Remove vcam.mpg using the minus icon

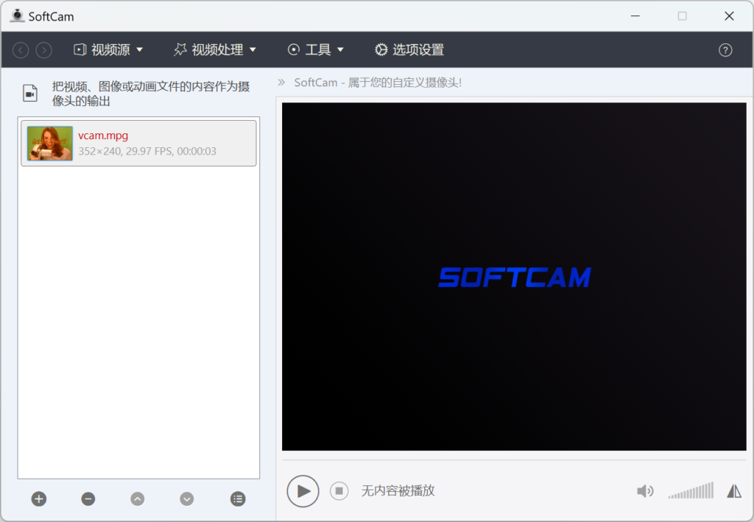tap(88, 498)
